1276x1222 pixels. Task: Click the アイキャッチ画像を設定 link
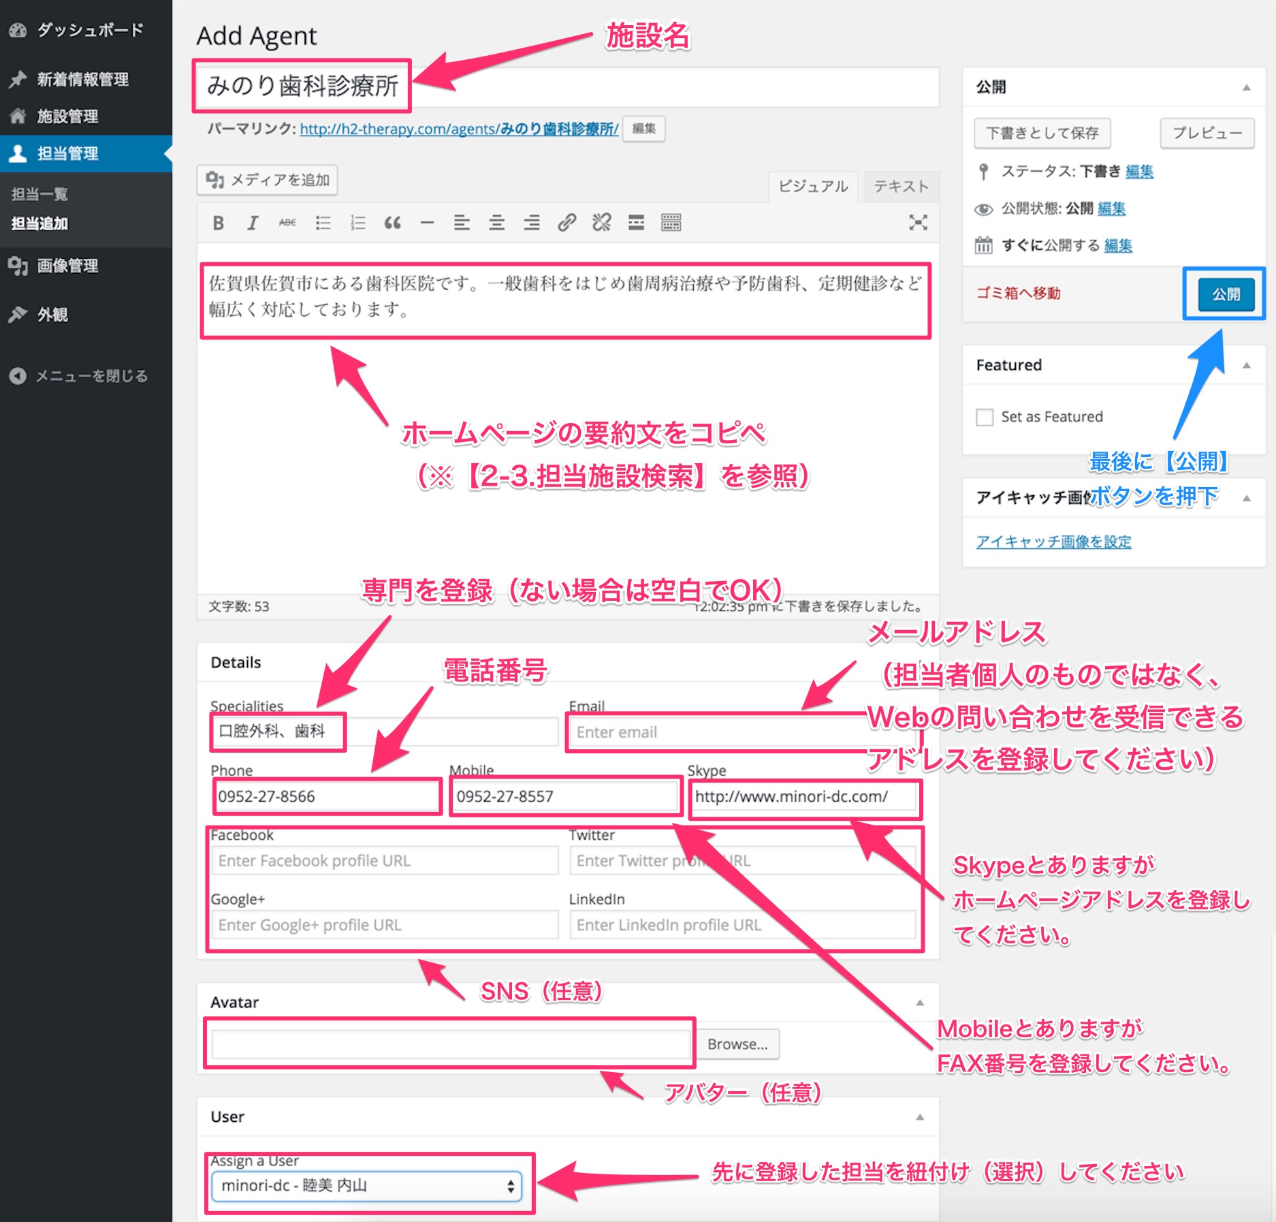click(1053, 542)
